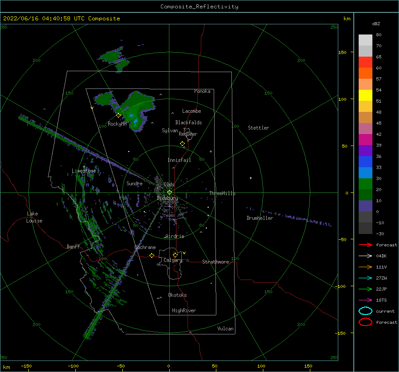Pick the purple swatch between 39 and 36
The width and height of the screenshot is (399, 372).
click(x=365, y=151)
